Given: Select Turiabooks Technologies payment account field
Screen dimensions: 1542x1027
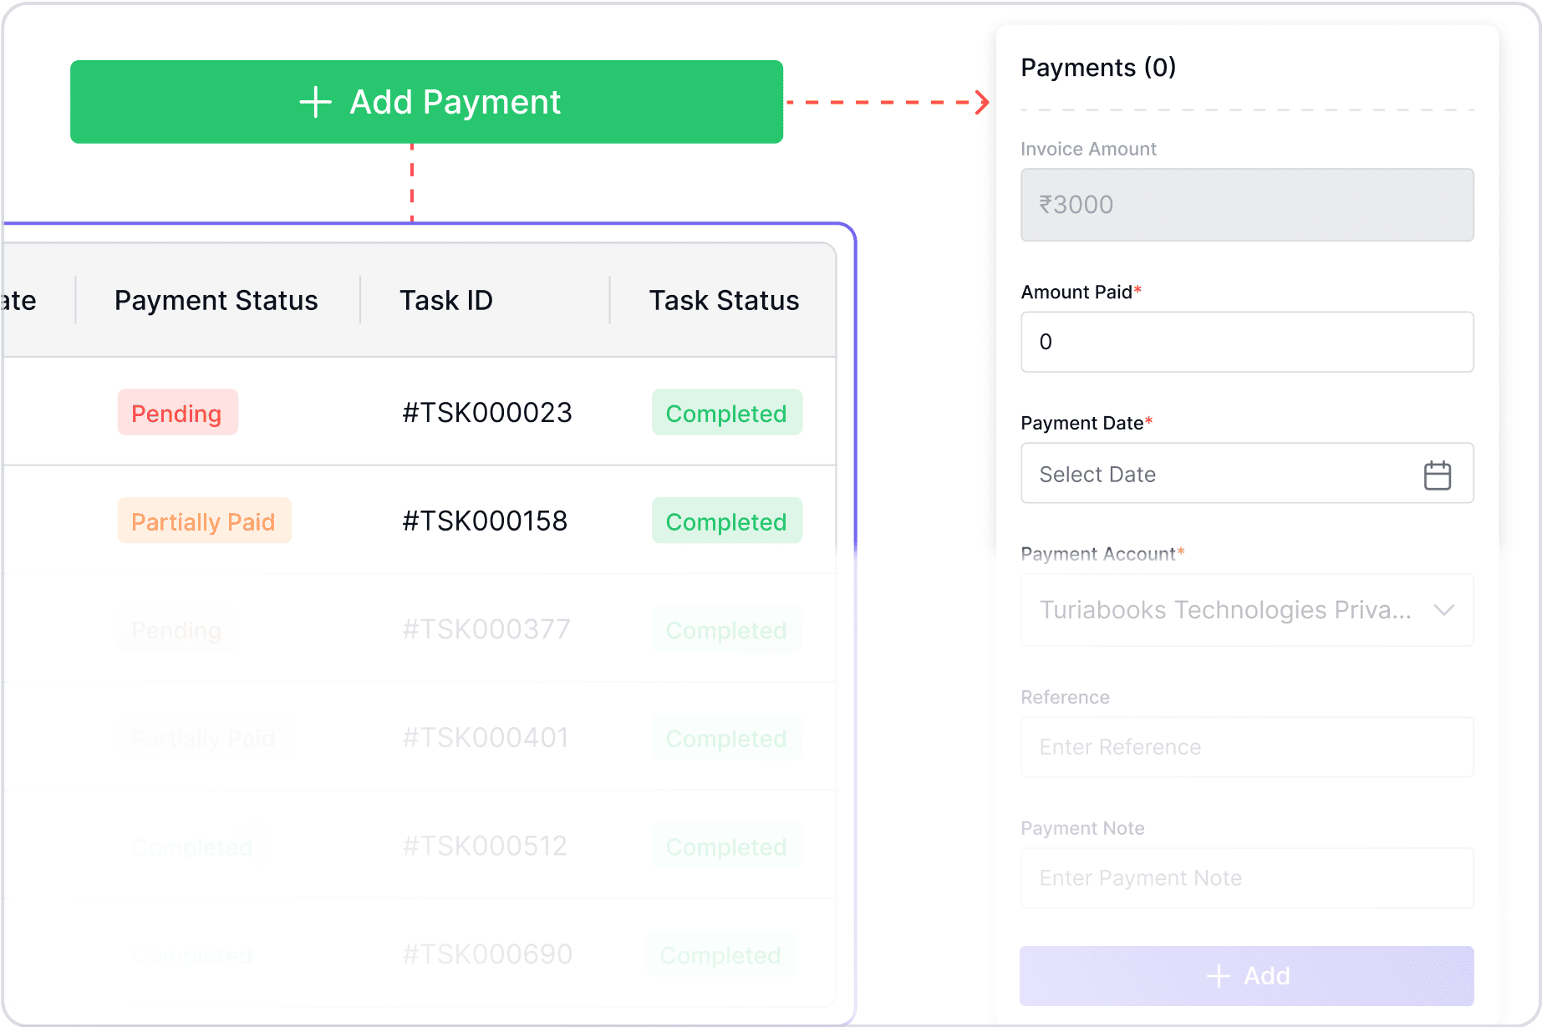Looking at the screenshot, I should point(1247,610).
